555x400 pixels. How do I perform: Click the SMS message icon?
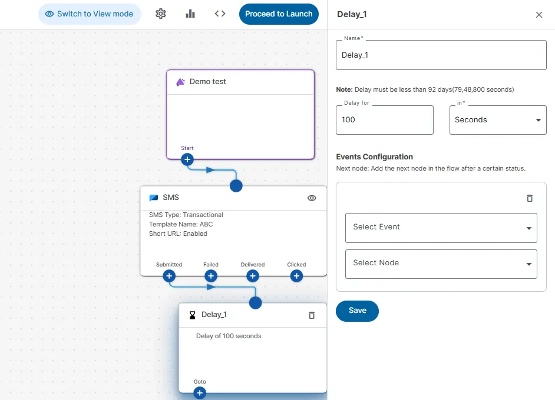click(x=154, y=198)
